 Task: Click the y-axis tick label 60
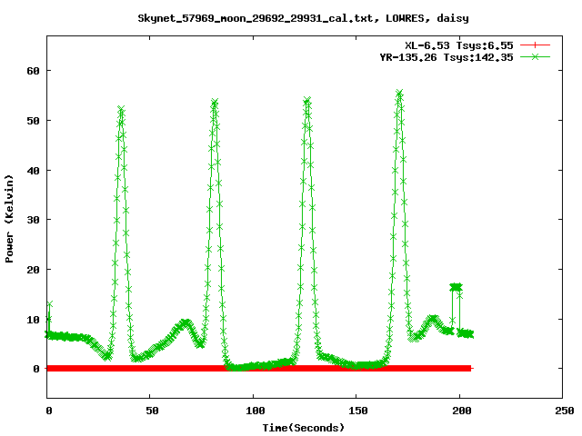(33, 71)
